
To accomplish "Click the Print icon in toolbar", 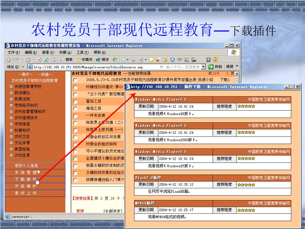I will [133, 60].
